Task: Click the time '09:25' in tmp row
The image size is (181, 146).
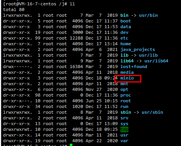Action: (111, 129)
